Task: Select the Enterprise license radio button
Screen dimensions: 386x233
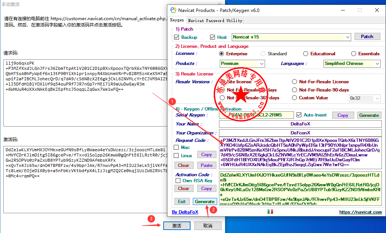Action: point(222,53)
